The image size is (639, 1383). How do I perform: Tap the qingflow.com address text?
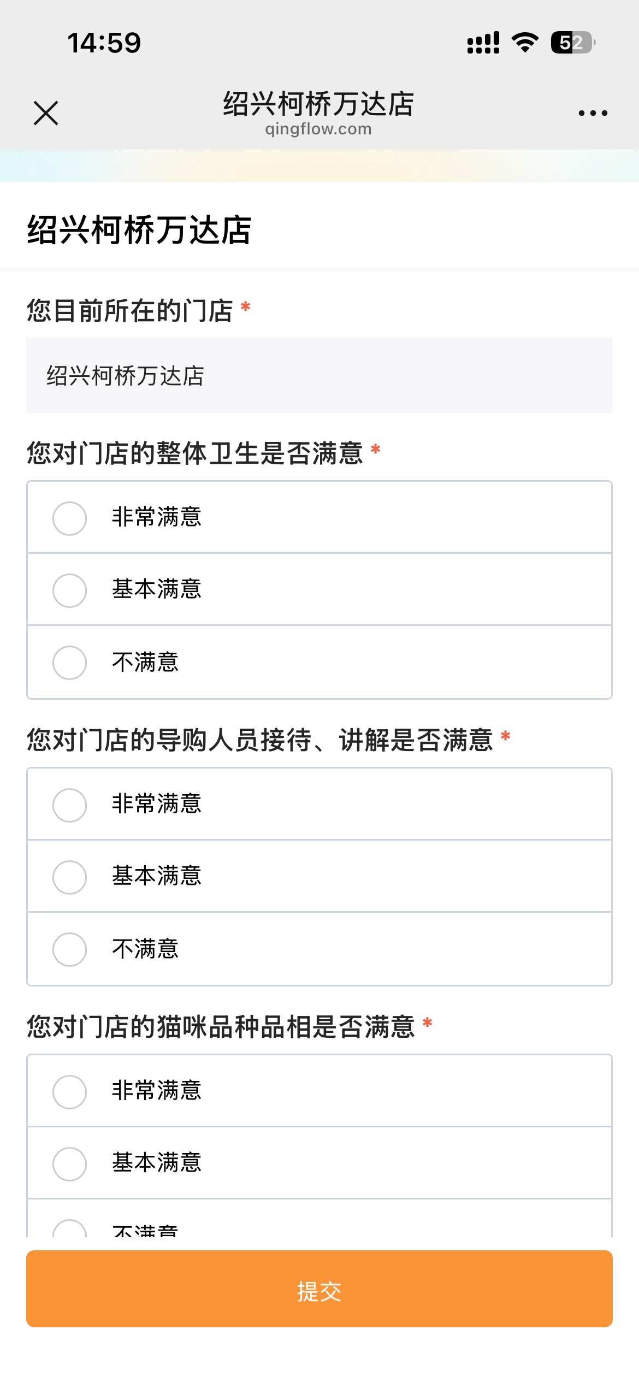pos(318,129)
